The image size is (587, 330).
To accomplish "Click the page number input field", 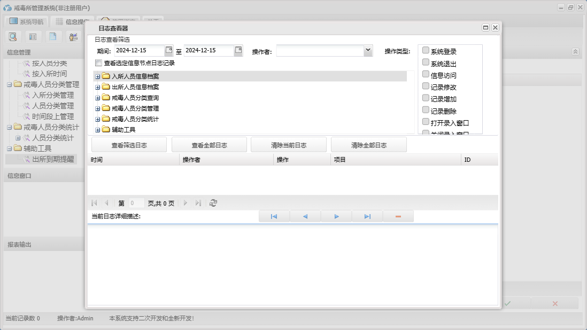I will [136, 203].
